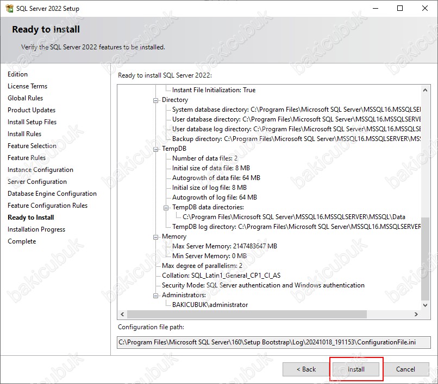Select Complete in the sidebar
This screenshot has width=438, height=384.
click(22, 241)
